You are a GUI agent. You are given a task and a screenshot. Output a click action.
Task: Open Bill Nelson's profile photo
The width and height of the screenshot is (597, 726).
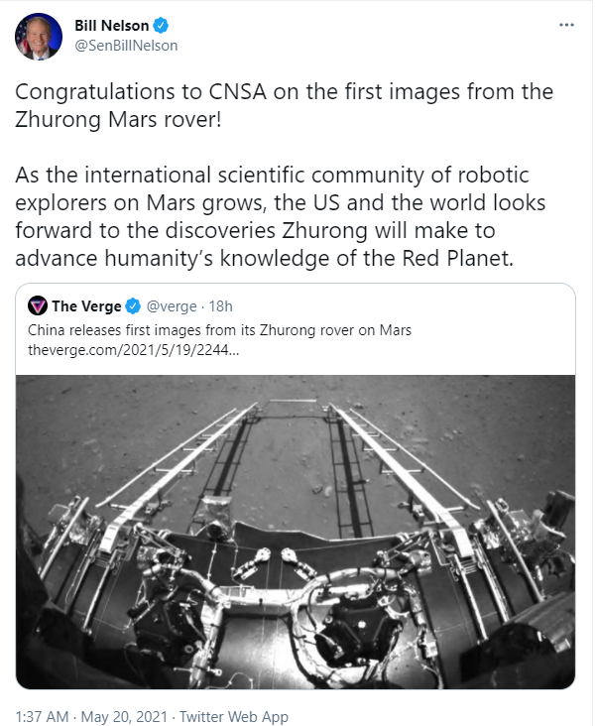point(36,37)
